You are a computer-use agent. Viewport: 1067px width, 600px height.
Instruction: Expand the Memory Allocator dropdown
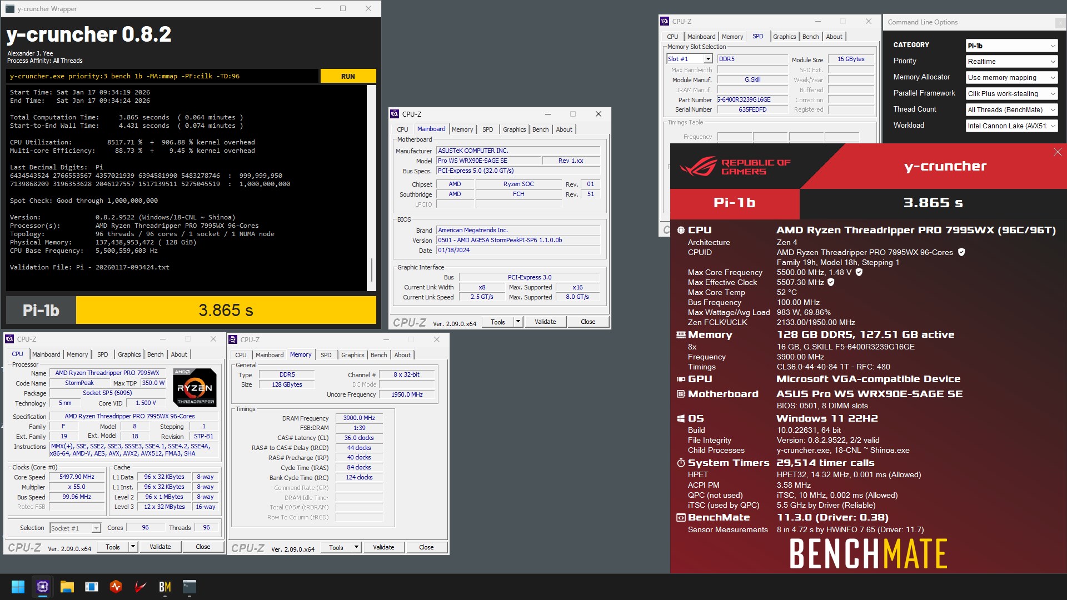1011,77
